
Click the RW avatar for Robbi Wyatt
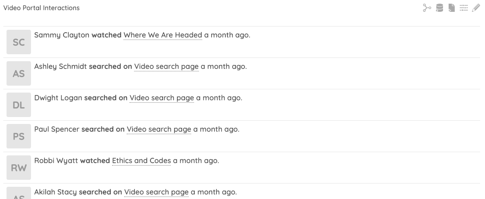point(19,168)
